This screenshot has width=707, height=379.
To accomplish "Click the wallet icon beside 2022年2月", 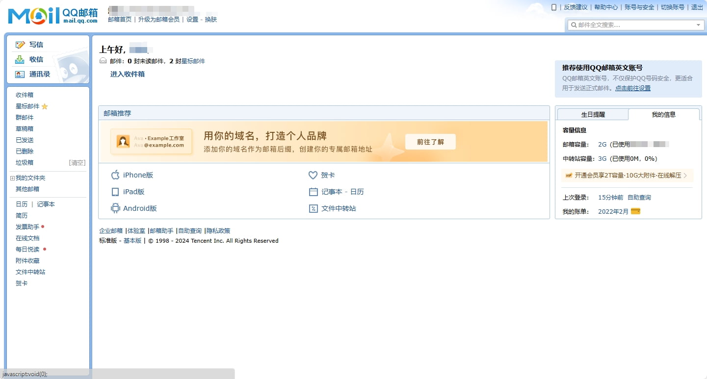I will 635,211.
